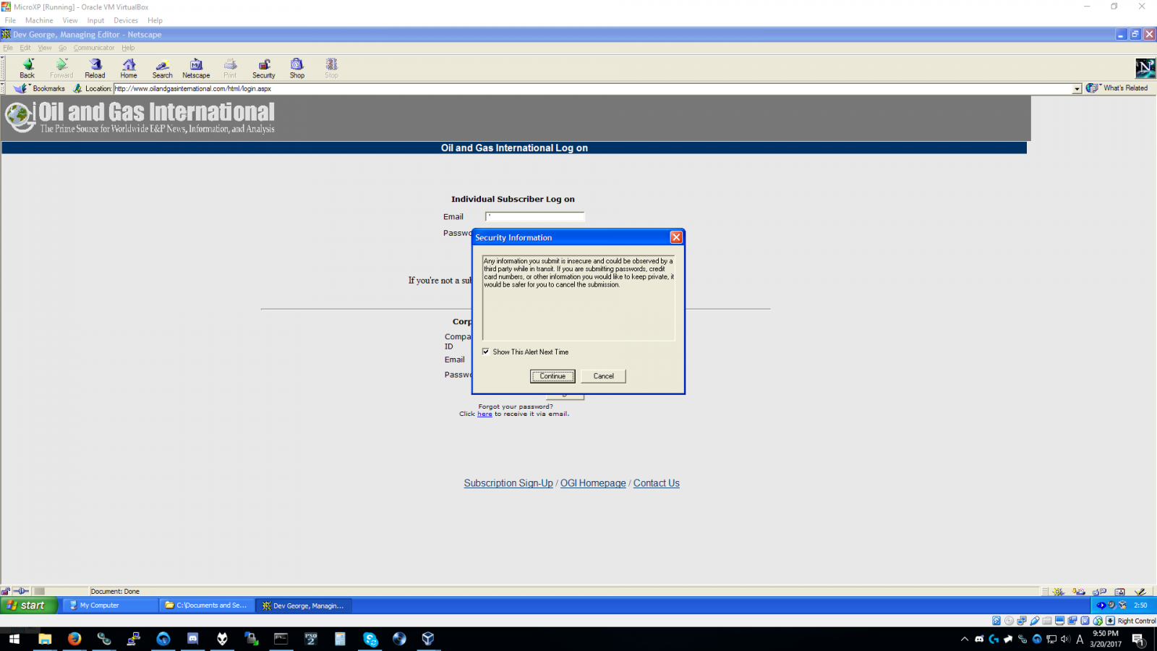Click VirtualBox display status icon
The width and height of the screenshot is (1157, 651).
(x=1060, y=621)
